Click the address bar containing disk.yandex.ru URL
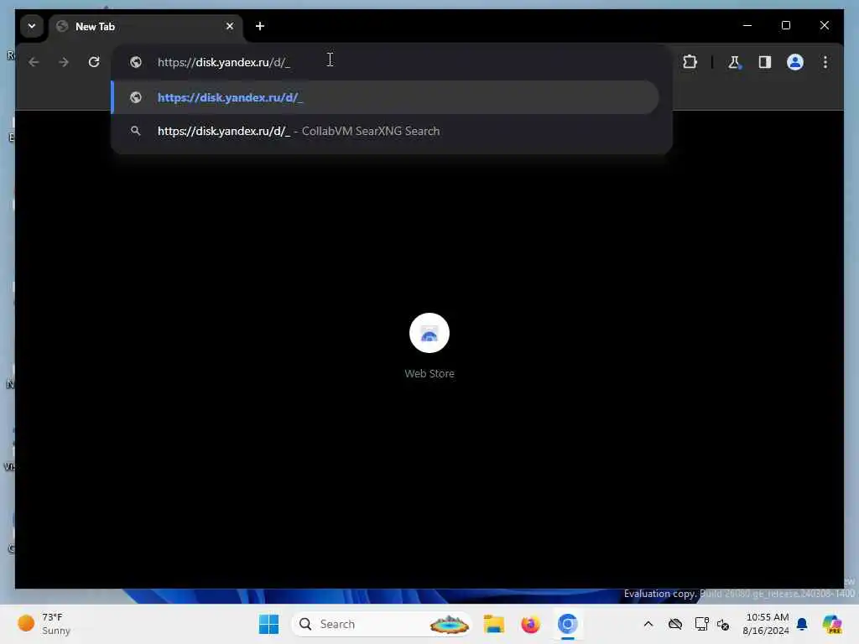 click(x=391, y=62)
